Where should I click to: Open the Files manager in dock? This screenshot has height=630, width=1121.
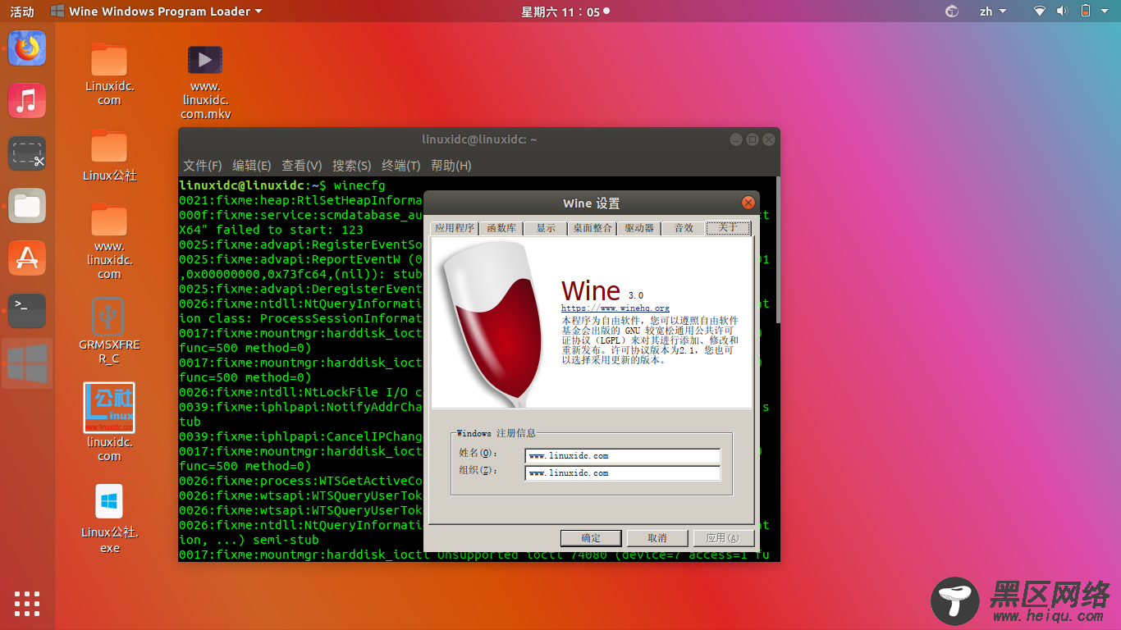click(27, 206)
